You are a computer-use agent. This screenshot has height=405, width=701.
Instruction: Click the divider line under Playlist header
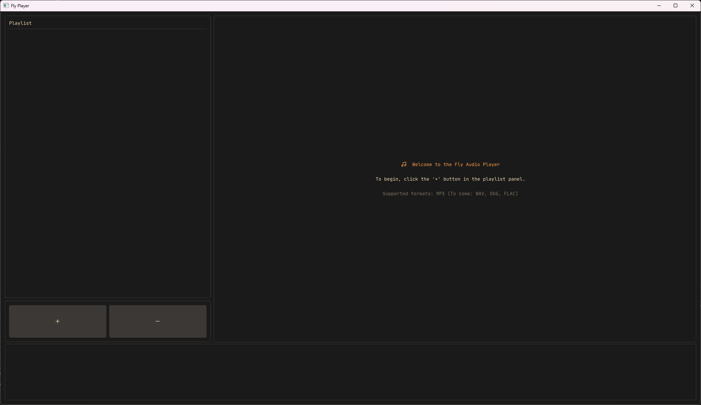click(x=108, y=29)
